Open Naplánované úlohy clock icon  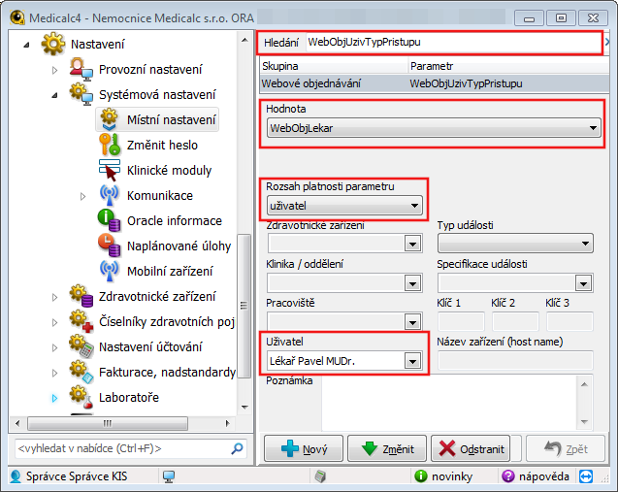pos(111,246)
